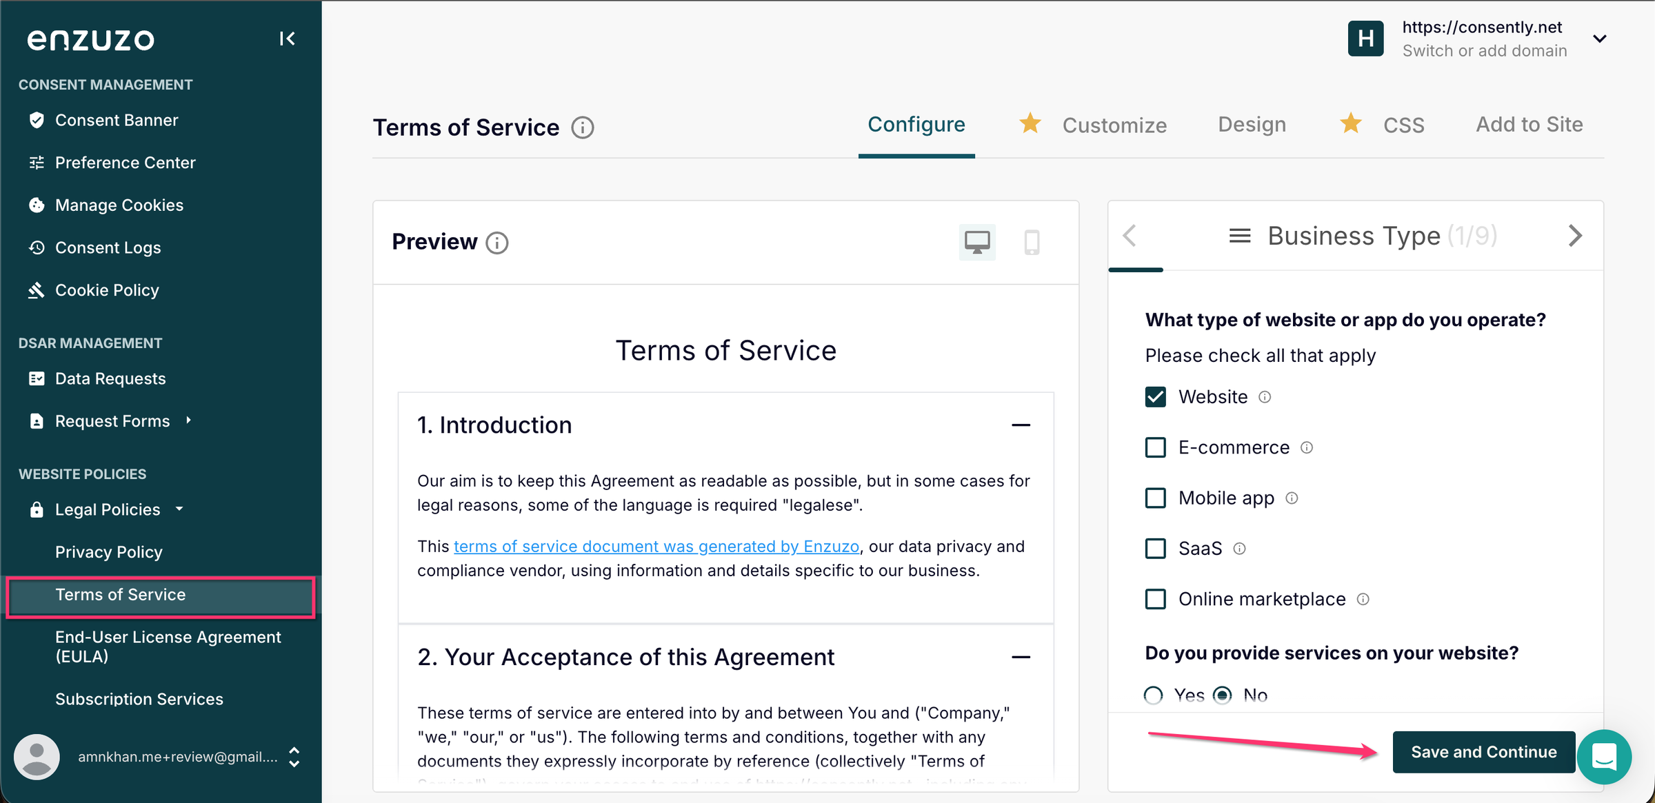This screenshot has width=1655, height=803.
Task: Click Save and Continue button
Action: [x=1483, y=752]
